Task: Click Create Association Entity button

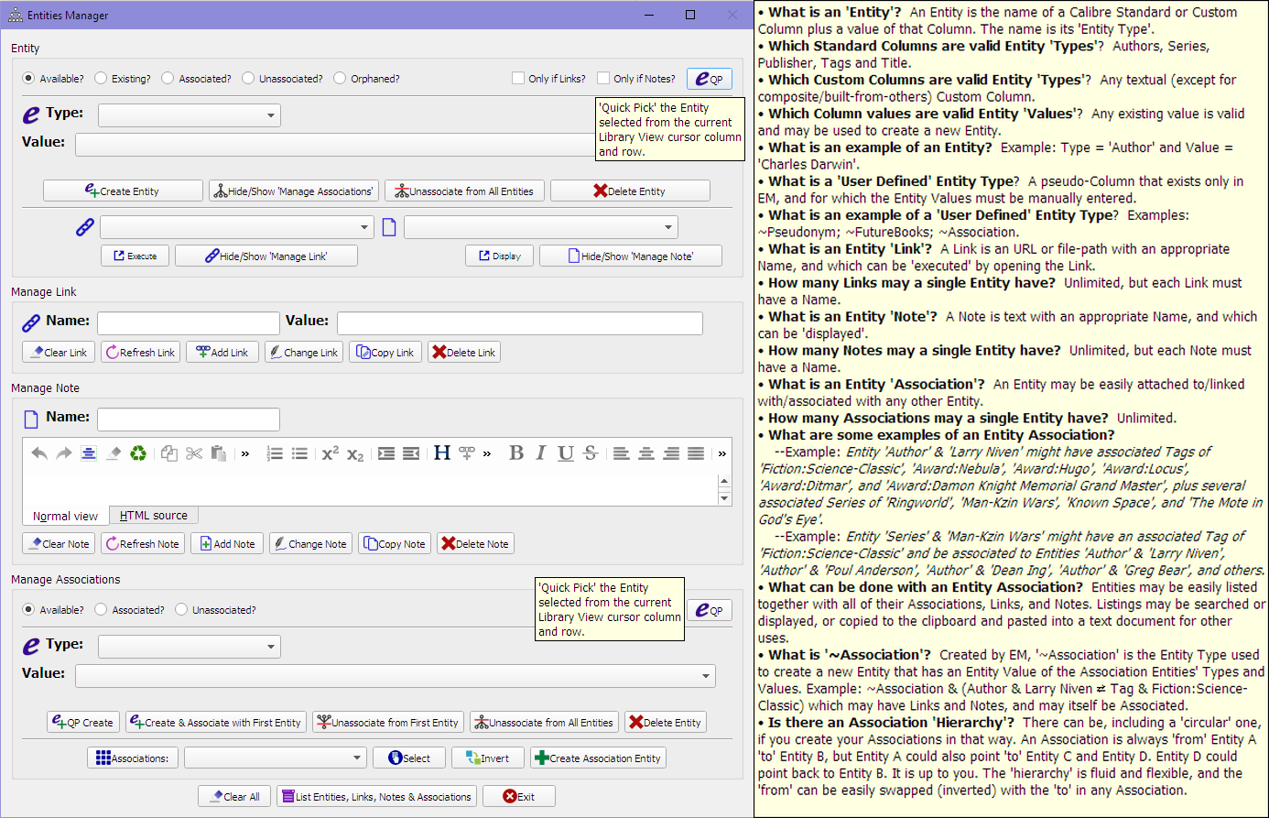Action: pos(598,758)
